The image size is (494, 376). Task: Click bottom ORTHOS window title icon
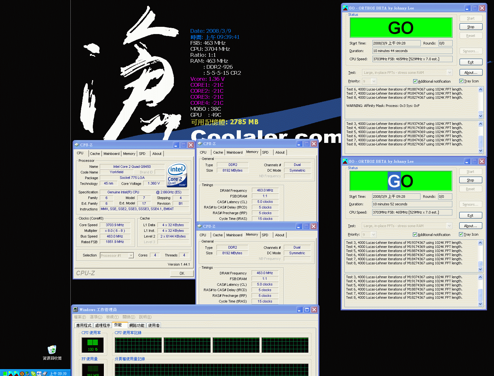pyautogui.click(x=345, y=161)
